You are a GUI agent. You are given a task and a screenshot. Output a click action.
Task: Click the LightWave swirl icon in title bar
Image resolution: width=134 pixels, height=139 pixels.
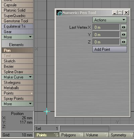click(59, 13)
